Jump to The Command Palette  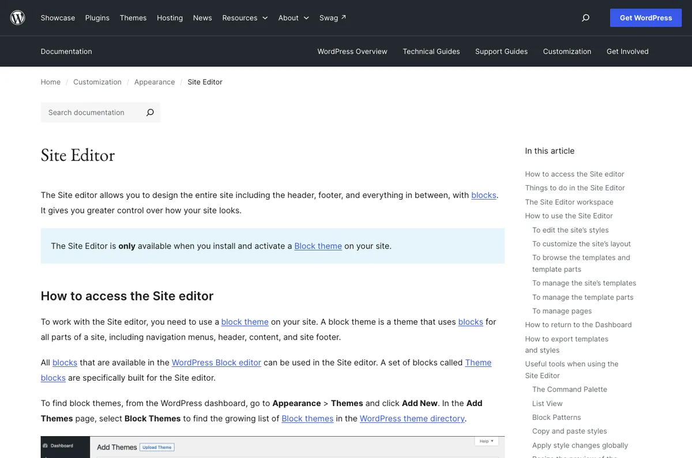(570, 389)
